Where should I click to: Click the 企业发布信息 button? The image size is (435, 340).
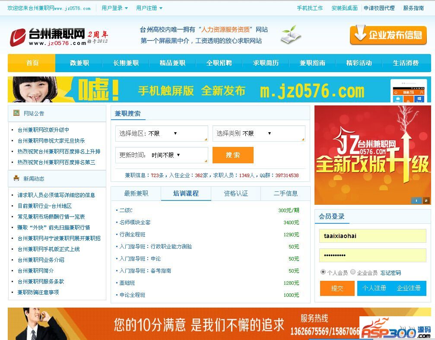click(388, 35)
